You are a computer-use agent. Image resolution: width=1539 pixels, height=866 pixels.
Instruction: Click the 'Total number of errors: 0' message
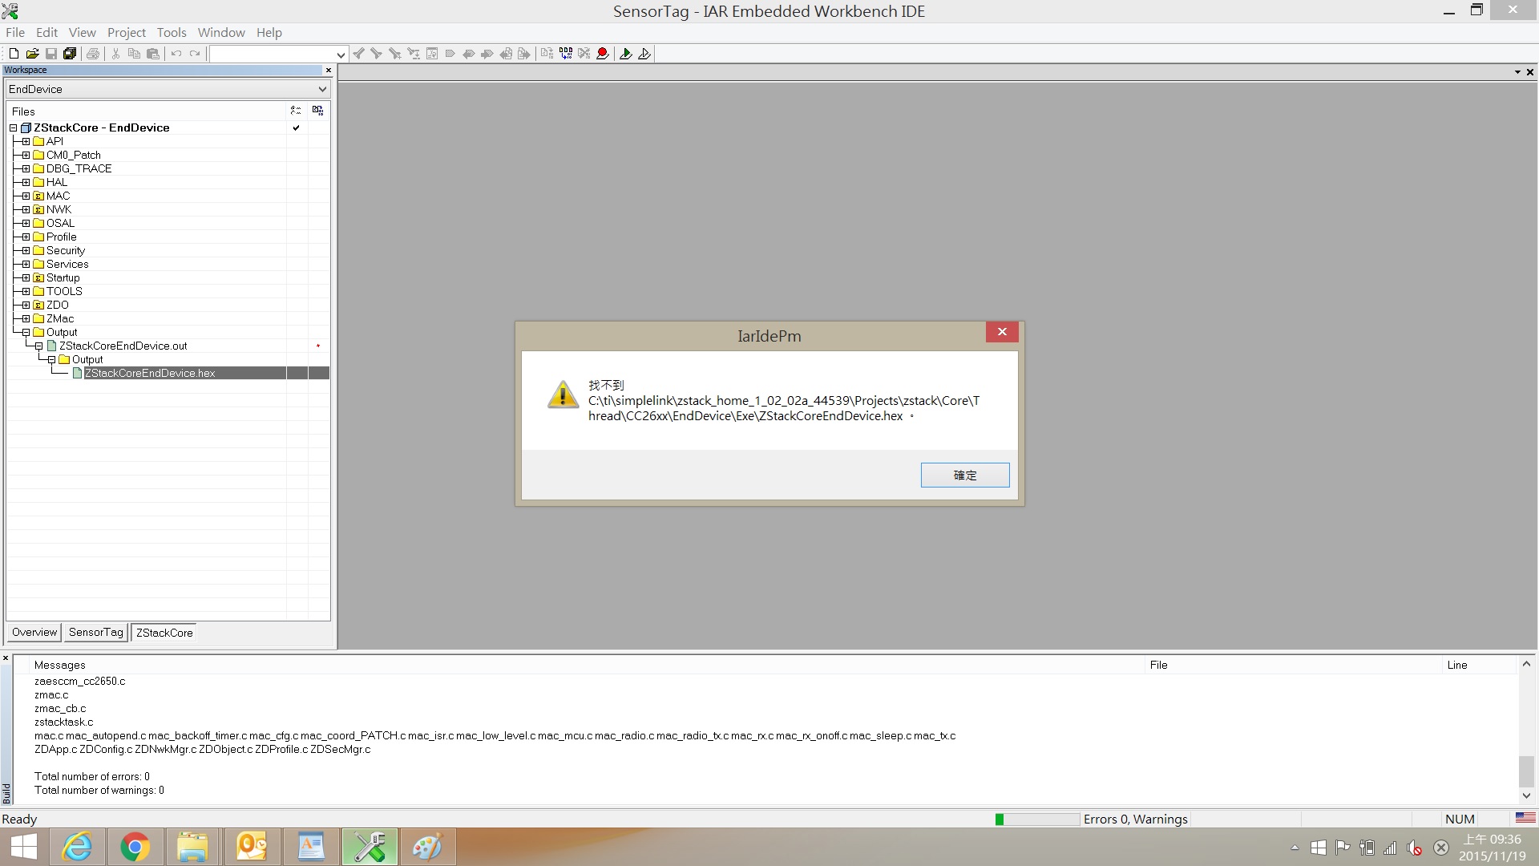point(92,776)
